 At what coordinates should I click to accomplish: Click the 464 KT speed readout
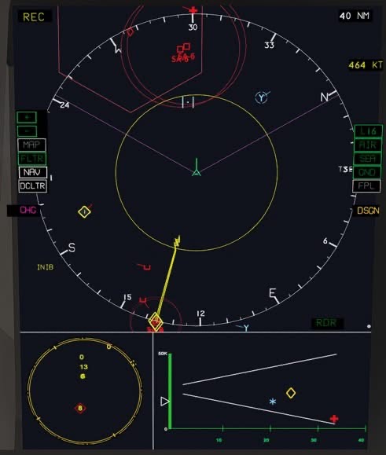[x=366, y=65]
